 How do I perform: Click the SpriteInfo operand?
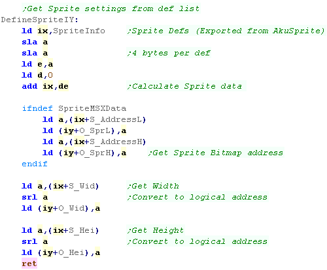[79, 31]
